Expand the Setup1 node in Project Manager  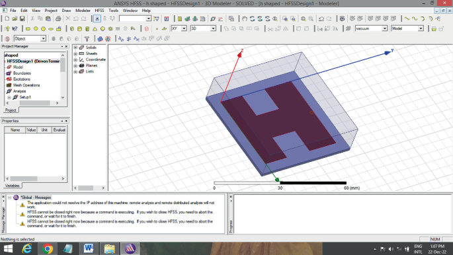[9, 98]
